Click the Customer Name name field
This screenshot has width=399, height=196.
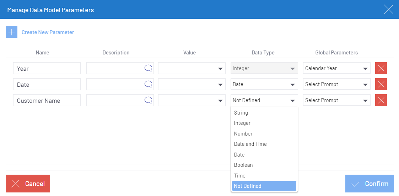click(47, 101)
